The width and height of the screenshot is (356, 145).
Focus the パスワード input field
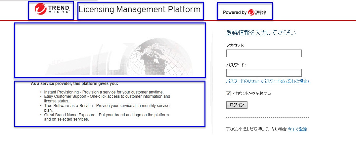coord(264,73)
